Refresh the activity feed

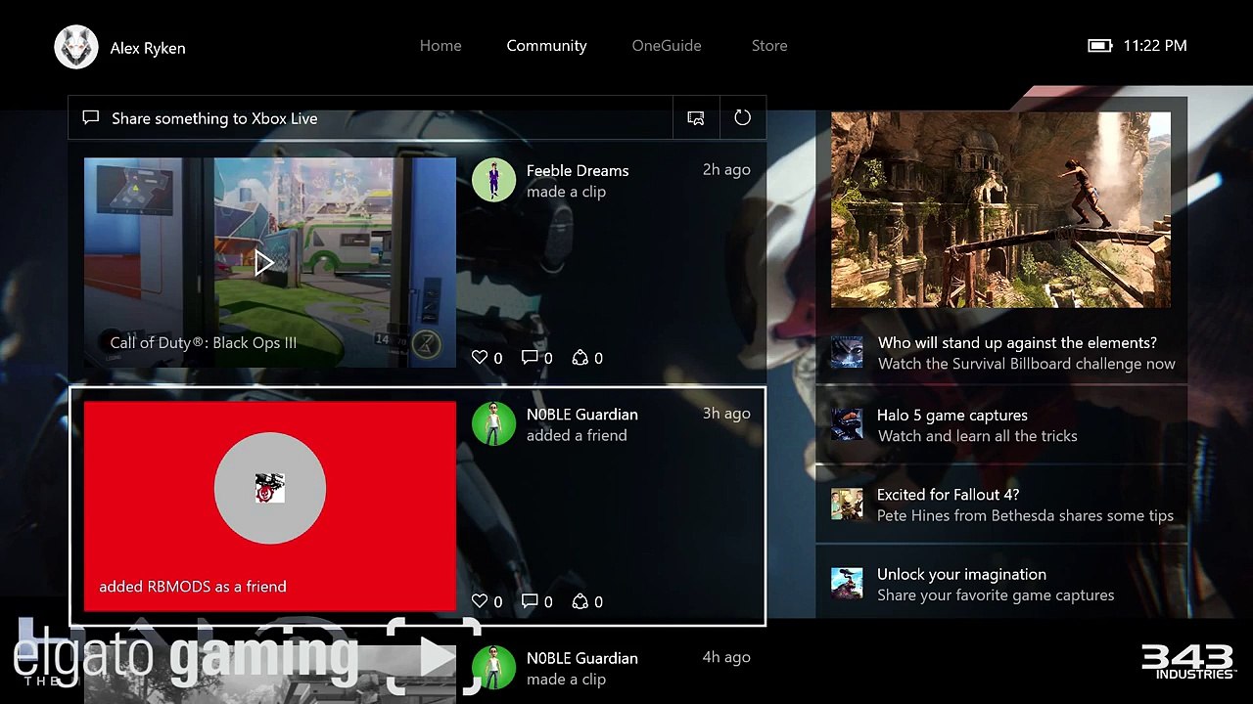tap(743, 118)
